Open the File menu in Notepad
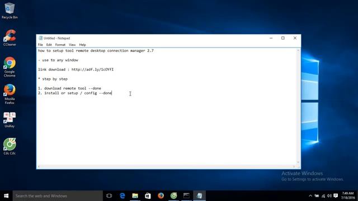Image resolution: width=358 pixels, height=201 pixels. tap(40, 45)
